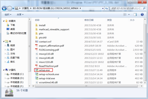Viewport: 148px width, 99px height.
Task: Click the ReadThisFirst.pdf PDF icon
Action: 36,66
